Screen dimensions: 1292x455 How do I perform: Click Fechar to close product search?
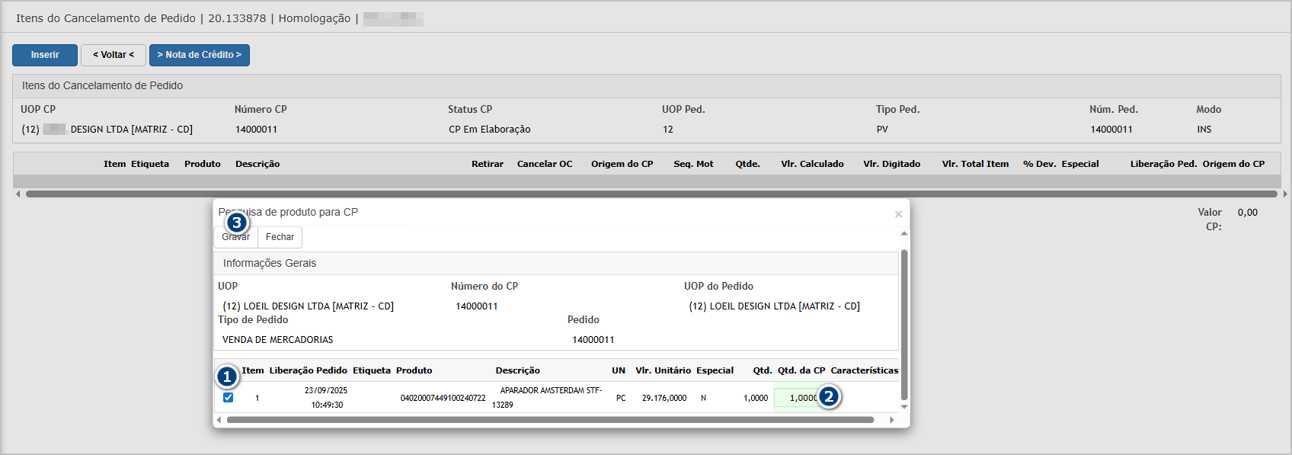(280, 237)
